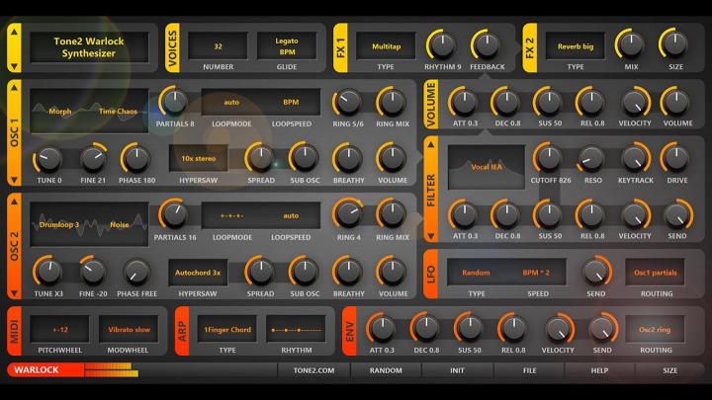Image resolution: width=712 pixels, height=400 pixels.
Task: Click the FX 1 FEEDBACK knob
Action: click(487, 44)
